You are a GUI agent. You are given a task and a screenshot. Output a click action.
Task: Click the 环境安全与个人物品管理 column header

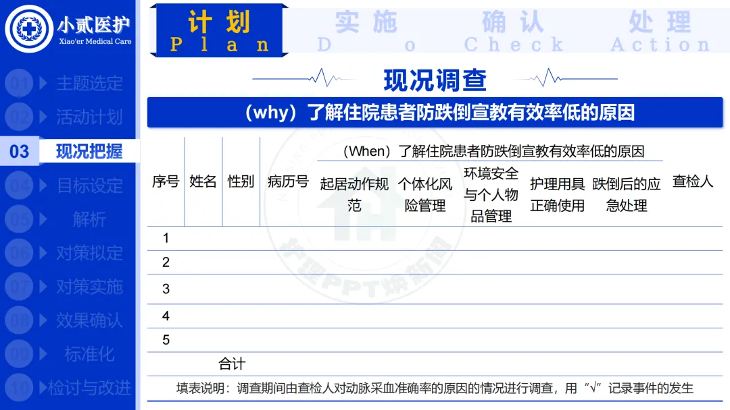(x=491, y=195)
